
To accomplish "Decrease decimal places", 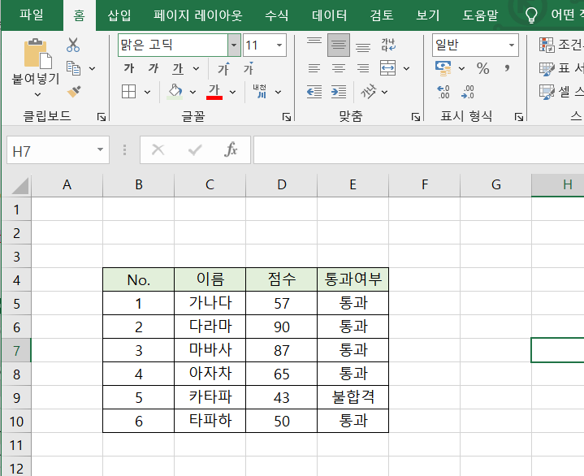I will click(x=468, y=92).
